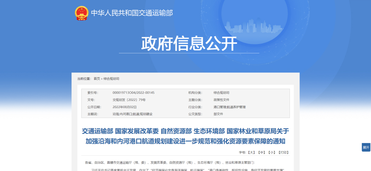Click the 公开日期 label

coord(94,107)
